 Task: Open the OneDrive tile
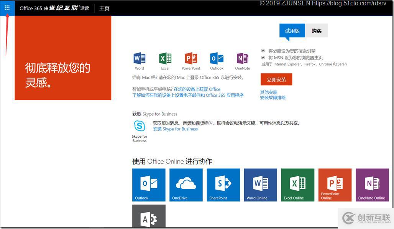(186, 185)
